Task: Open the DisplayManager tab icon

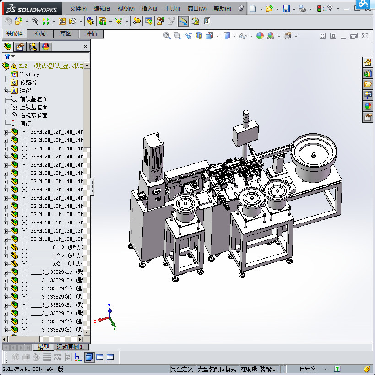Action: pyautogui.click(x=46, y=47)
